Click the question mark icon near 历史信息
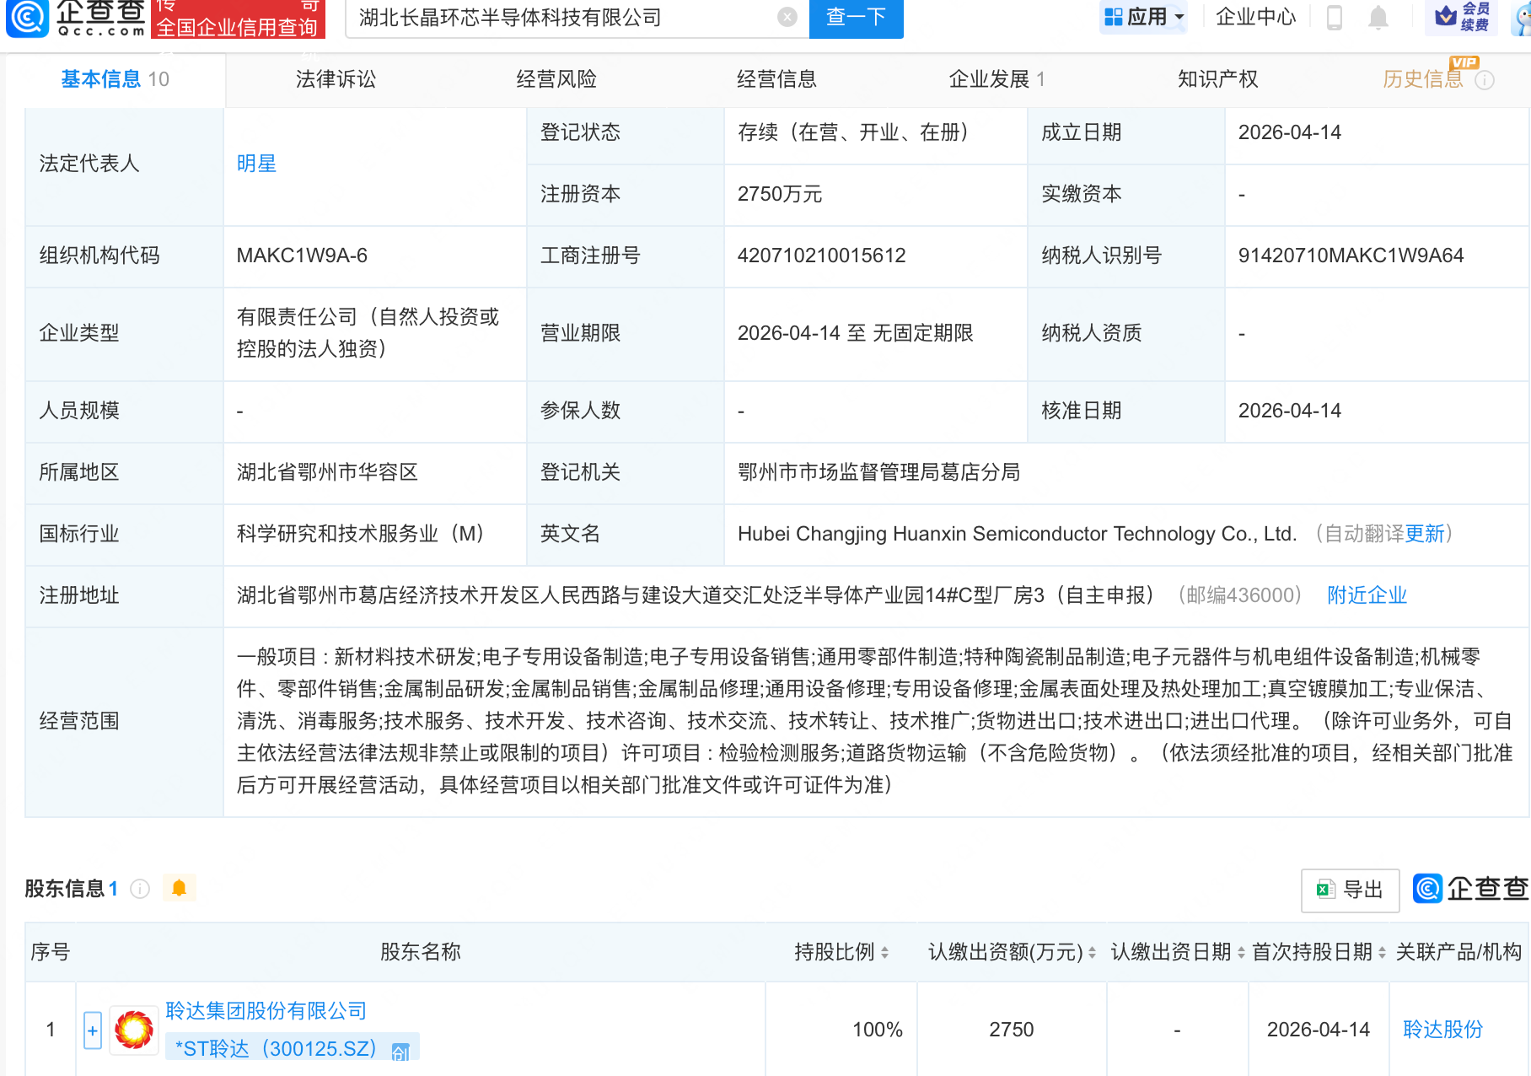 click(x=1485, y=79)
